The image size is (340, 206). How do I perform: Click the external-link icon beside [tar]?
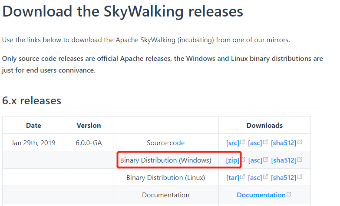243,177
